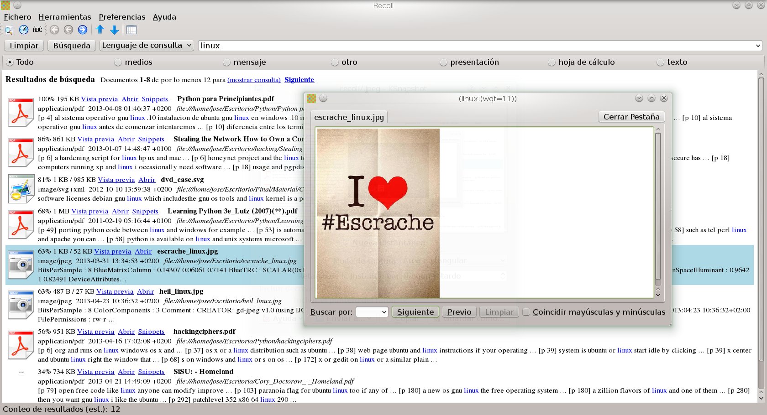The image size is (767, 415).
Task: Sort results descending with down arrow
Action: [x=115, y=30]
